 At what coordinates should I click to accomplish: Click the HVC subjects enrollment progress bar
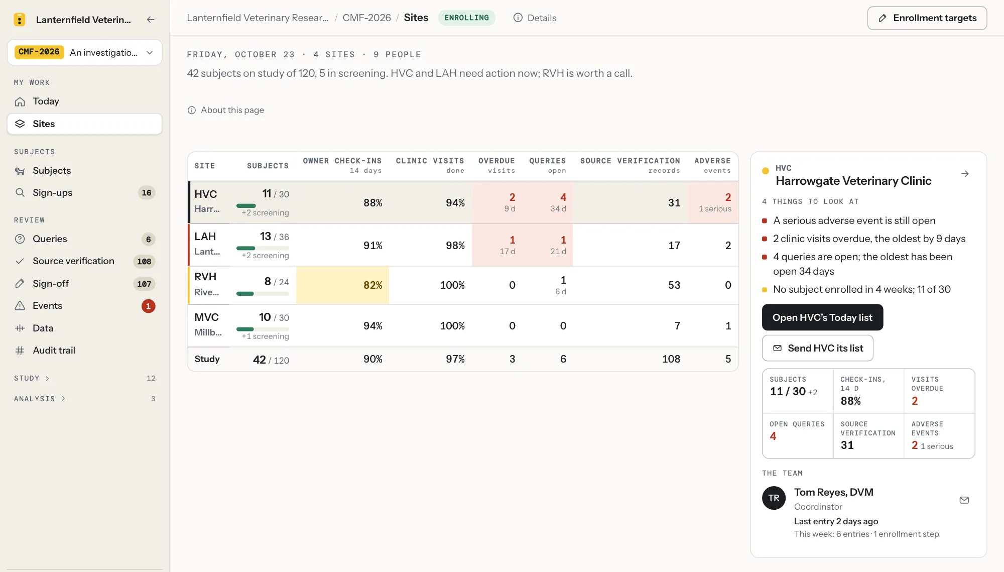coord(263,206)
